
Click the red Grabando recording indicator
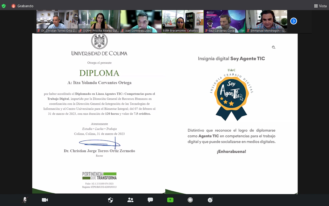coord(13,6)
